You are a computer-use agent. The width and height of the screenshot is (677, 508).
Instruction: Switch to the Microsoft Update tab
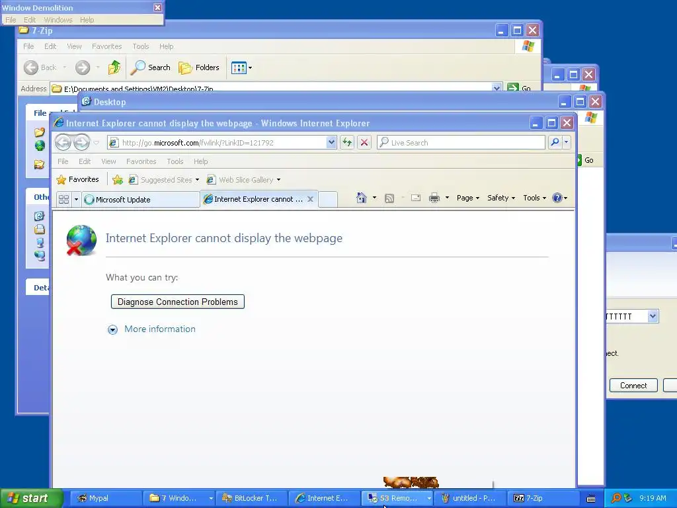tap(140, 200)
